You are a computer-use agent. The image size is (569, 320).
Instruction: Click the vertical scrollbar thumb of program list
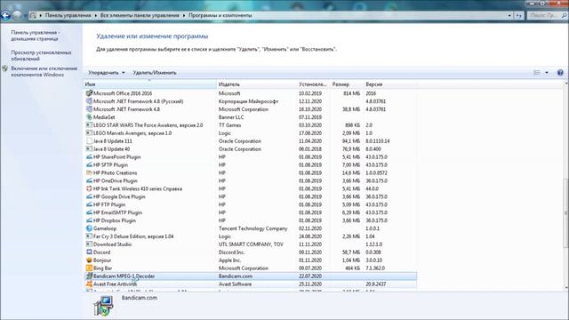pyautogui.click(x=565, y=213)
